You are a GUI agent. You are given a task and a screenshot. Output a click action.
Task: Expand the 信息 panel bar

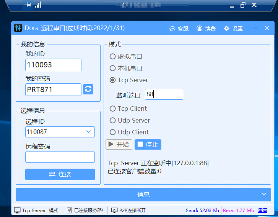[x=143, y=195]
